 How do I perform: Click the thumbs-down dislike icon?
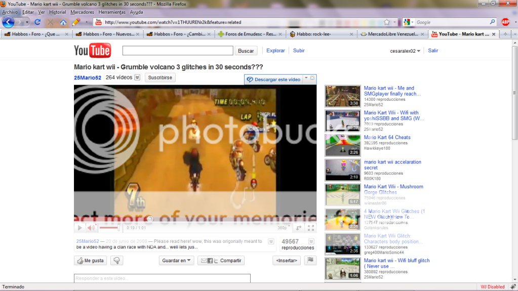point(117,261)
